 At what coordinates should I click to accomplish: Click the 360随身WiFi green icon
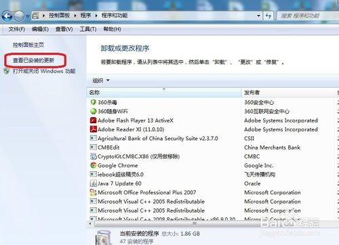tap(93, 111)
